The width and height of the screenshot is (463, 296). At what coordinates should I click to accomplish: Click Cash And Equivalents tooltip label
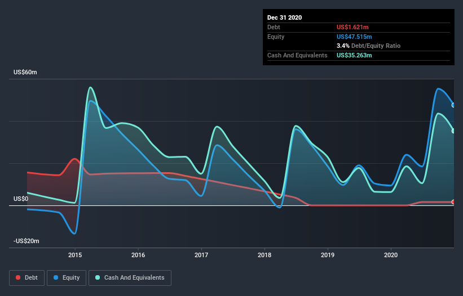pos(297,55)
